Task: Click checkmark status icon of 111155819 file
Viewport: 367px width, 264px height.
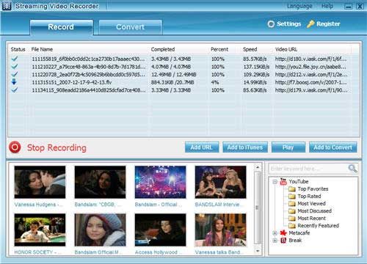Action: tap(15, 59)
